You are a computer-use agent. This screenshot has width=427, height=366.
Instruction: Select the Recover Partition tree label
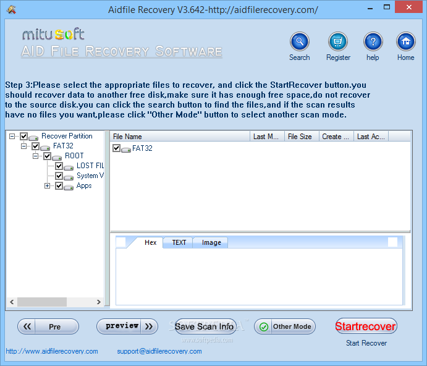[67, 136]
